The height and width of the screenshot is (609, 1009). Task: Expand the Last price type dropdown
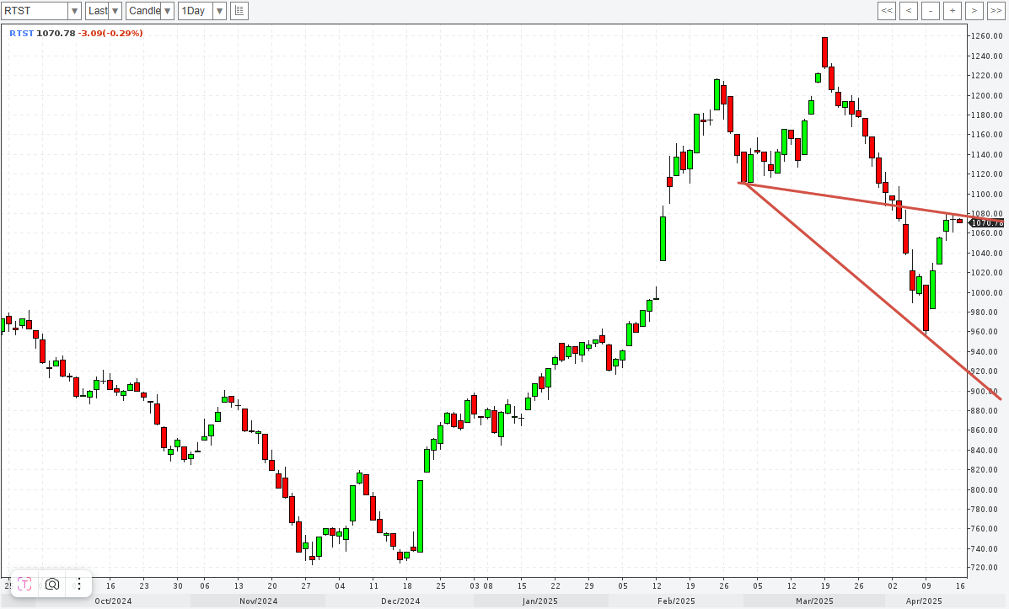115,11
